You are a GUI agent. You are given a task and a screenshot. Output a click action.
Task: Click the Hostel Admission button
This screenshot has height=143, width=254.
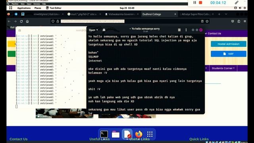(229, 44)
